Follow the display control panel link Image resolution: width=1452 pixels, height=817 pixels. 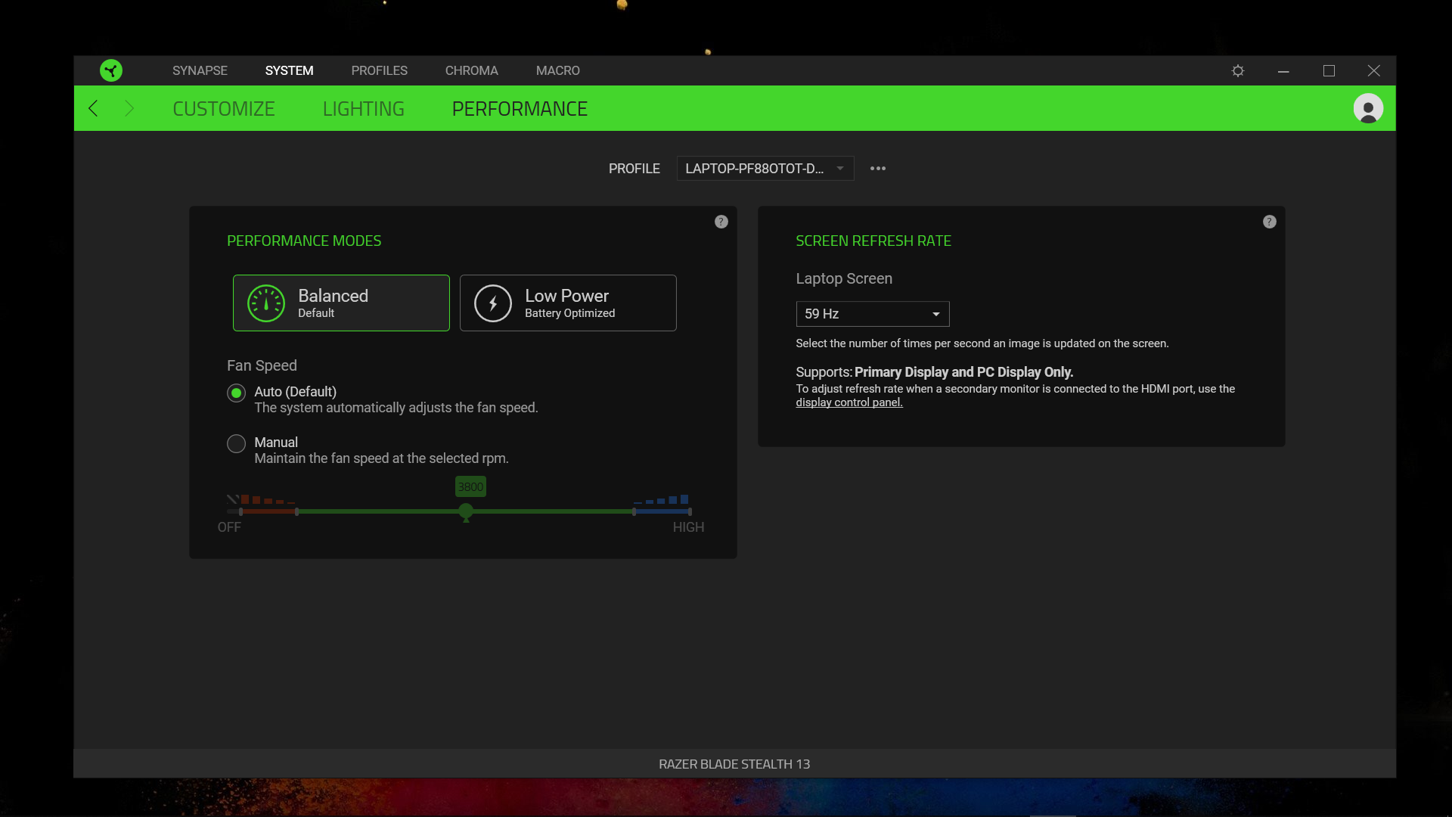tap(849, 402)
